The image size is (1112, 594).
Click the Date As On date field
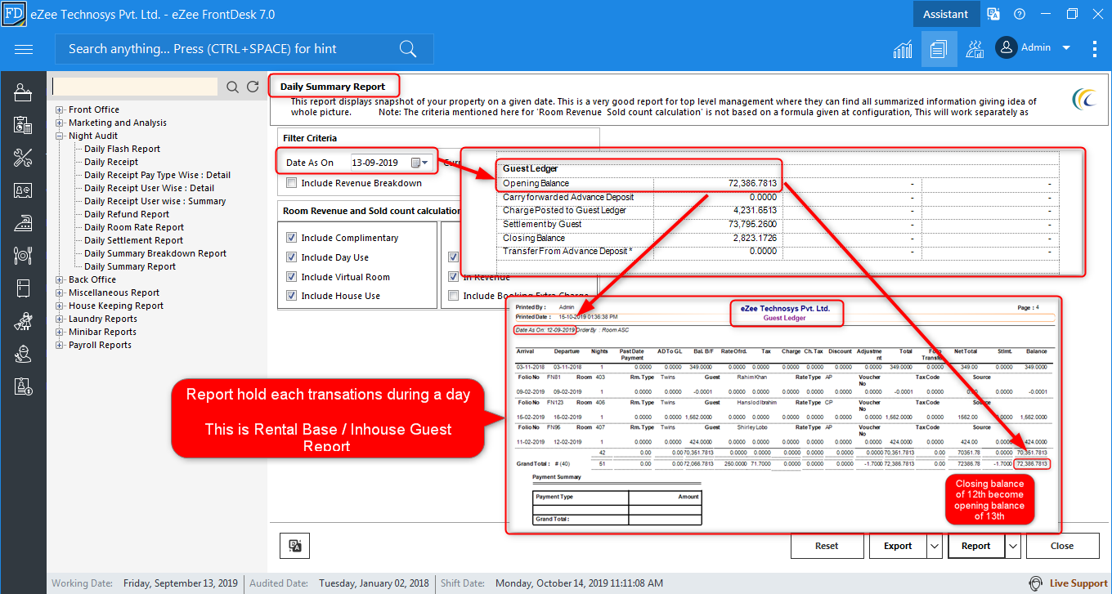tap(380, 163)
